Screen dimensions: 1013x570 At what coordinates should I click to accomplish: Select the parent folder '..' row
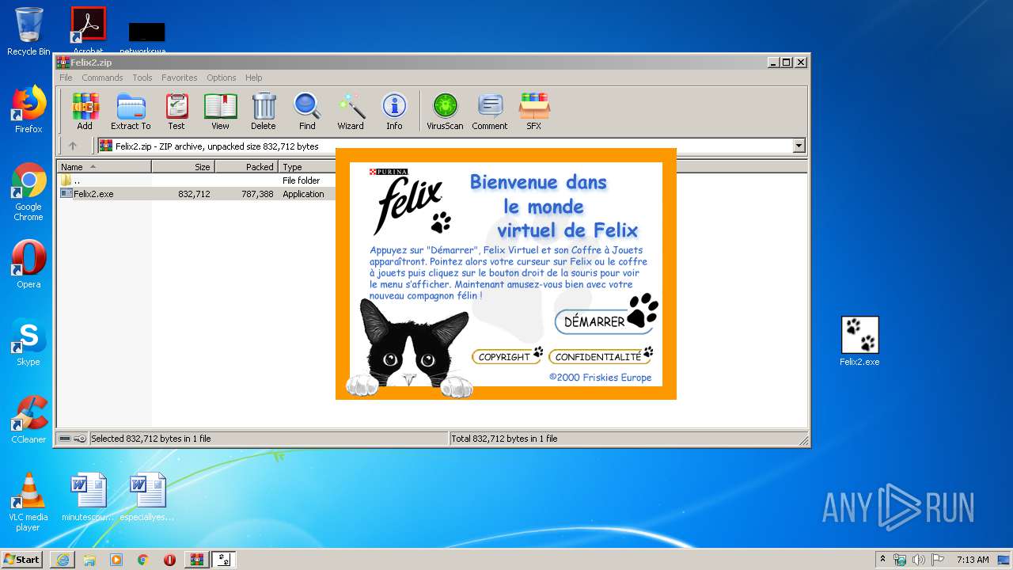(x=196, y=180)
